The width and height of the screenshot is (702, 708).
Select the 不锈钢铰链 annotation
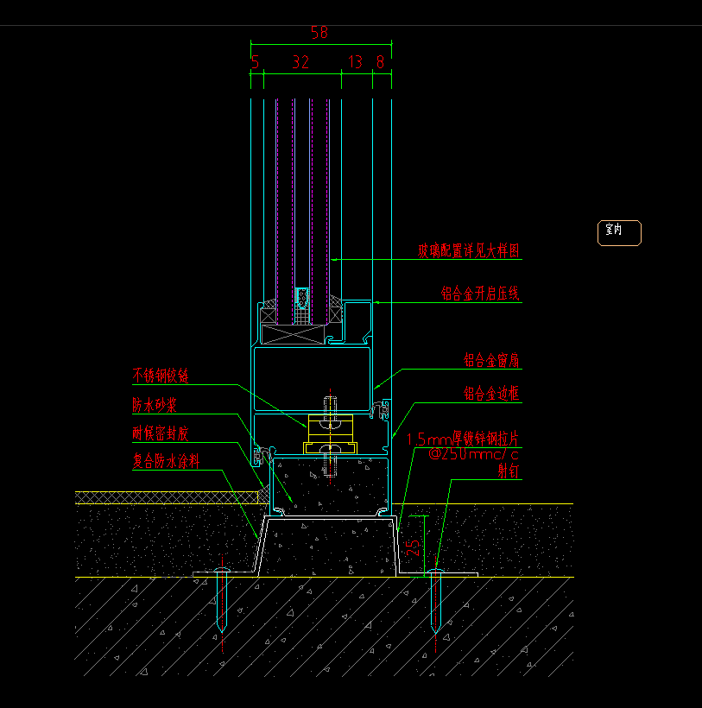161,376
